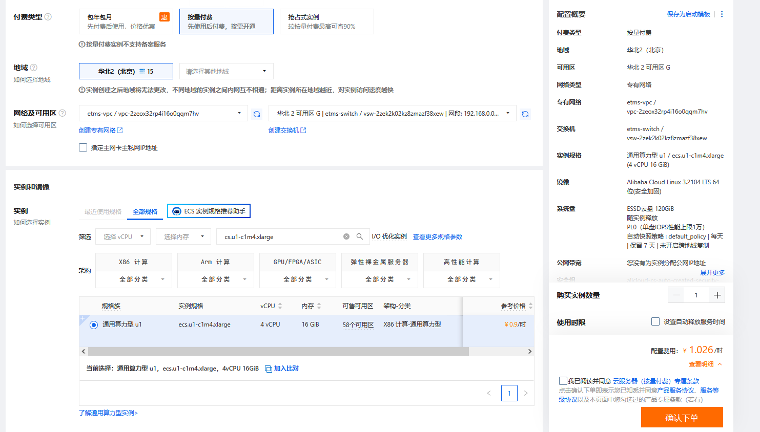
Task: Click the instance quantity number field
Action: tap(696, 295)
